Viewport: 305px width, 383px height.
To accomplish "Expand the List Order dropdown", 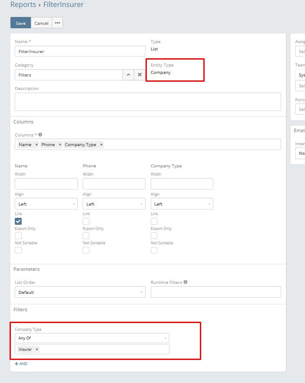I will [80, 292].
